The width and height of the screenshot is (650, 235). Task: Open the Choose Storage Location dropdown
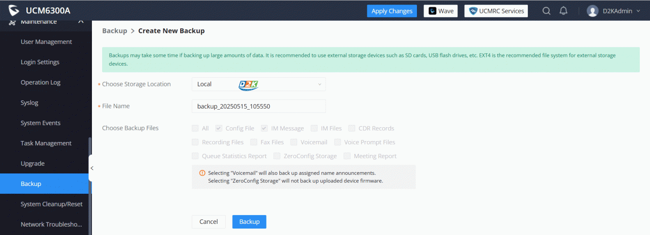pyautogui.click(x=259, y=84)
